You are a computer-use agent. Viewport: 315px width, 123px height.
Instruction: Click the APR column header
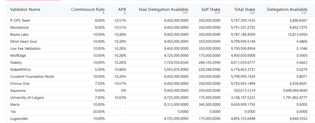122,10
